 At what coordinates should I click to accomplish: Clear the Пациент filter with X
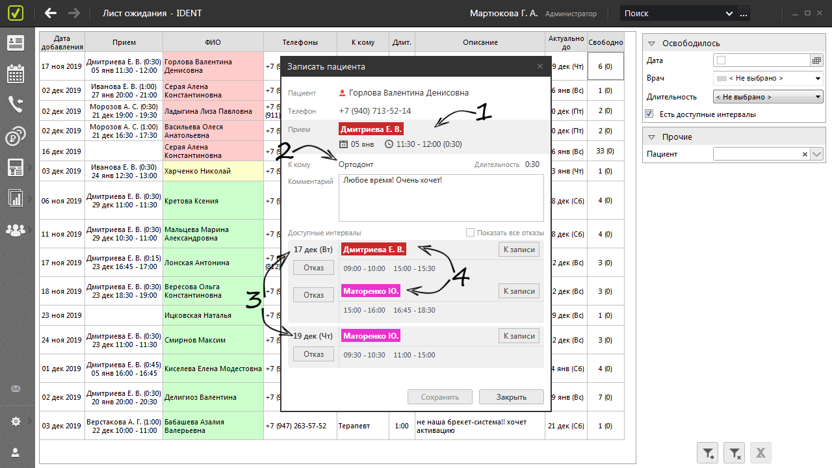[805, 154]
